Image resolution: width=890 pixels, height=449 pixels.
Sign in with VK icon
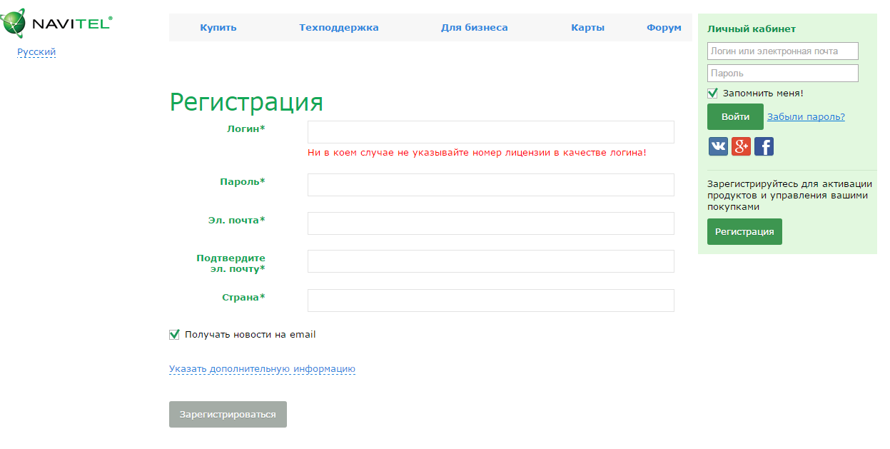(718, 146)
